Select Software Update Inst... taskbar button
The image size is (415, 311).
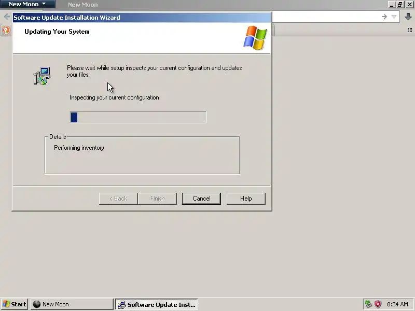click(157, 304)
